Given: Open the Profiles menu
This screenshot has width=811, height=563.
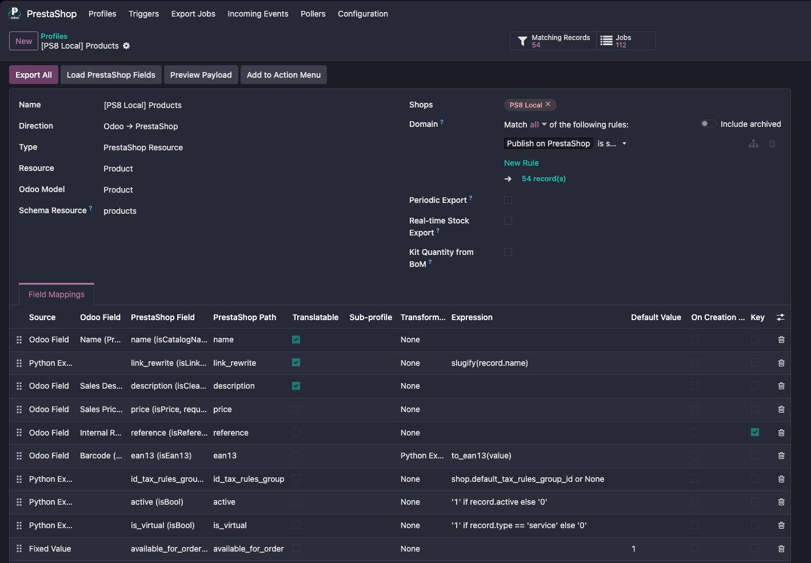Looking at the screenshot, I should (x=102, y=14).
